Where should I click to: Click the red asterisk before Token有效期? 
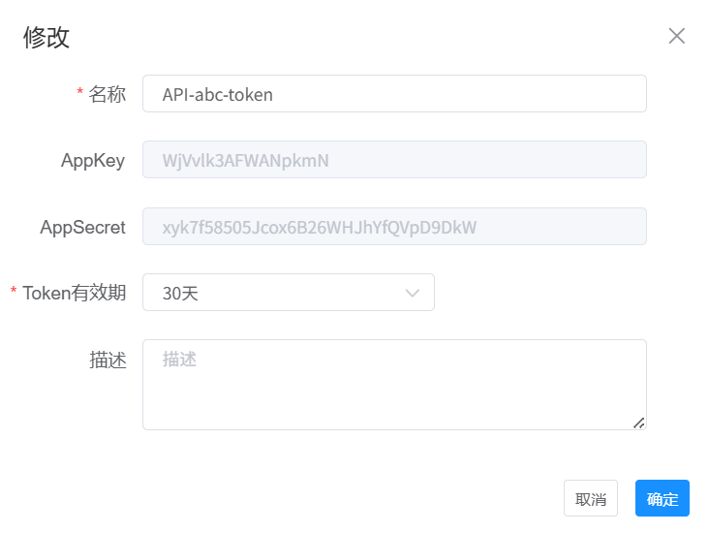coord(14,292)
